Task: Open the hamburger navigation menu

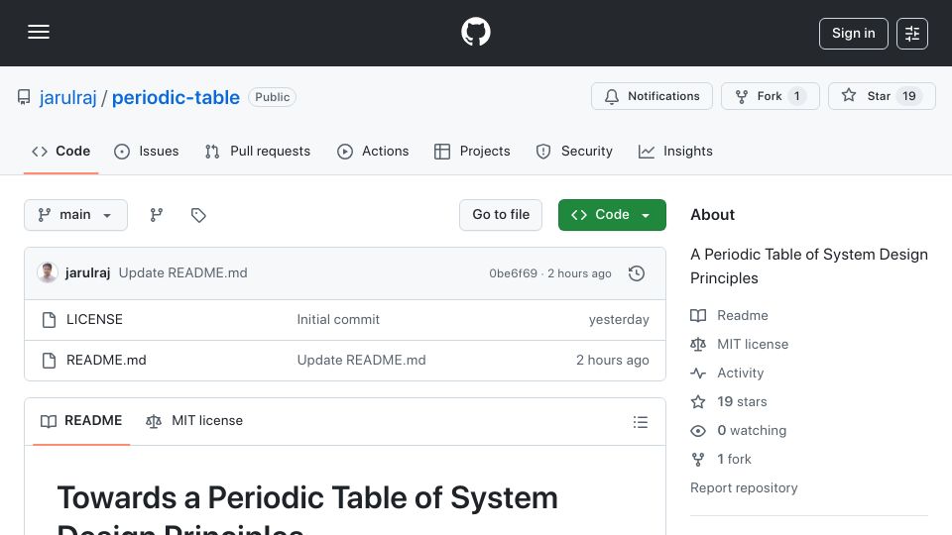Action: 39,32
